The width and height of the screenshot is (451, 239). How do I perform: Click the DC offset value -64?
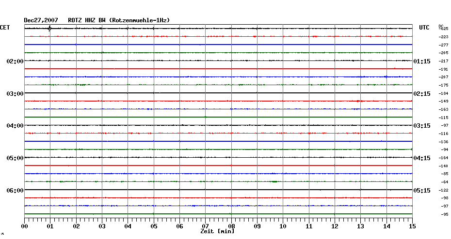coord(444,182)
